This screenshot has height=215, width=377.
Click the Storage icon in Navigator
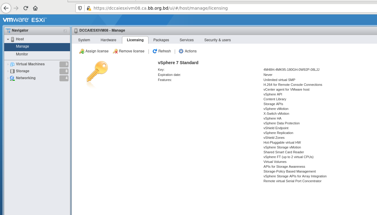(x=12, y=71)
